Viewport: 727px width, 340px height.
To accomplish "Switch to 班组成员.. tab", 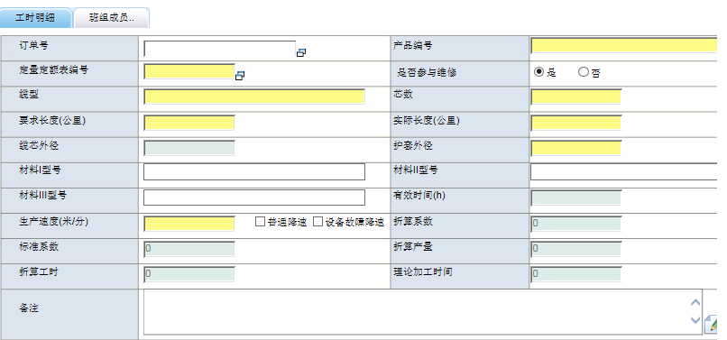I will (112, 18).
